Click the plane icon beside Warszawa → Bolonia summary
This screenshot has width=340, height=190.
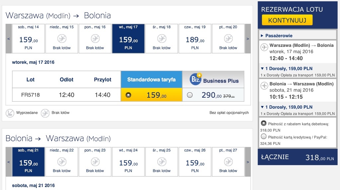pos(264,47)
